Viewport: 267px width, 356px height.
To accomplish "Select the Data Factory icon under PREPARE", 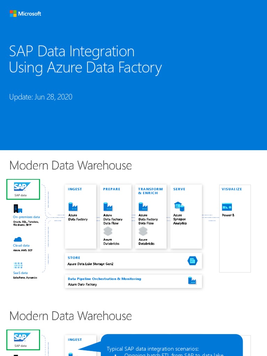I will [x=108, y=207].
